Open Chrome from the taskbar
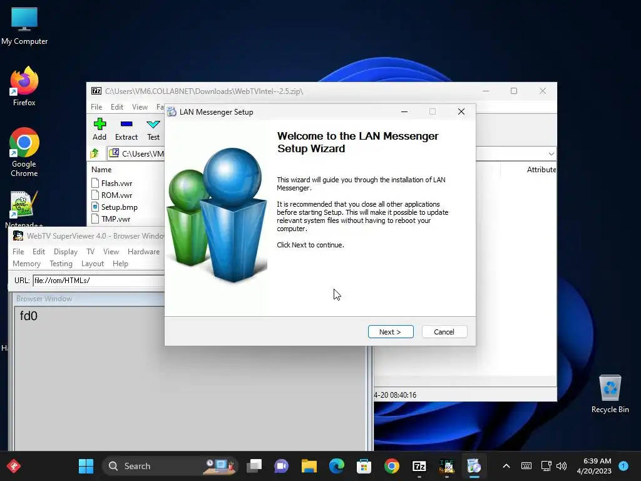641x481 pixels. 392,466
